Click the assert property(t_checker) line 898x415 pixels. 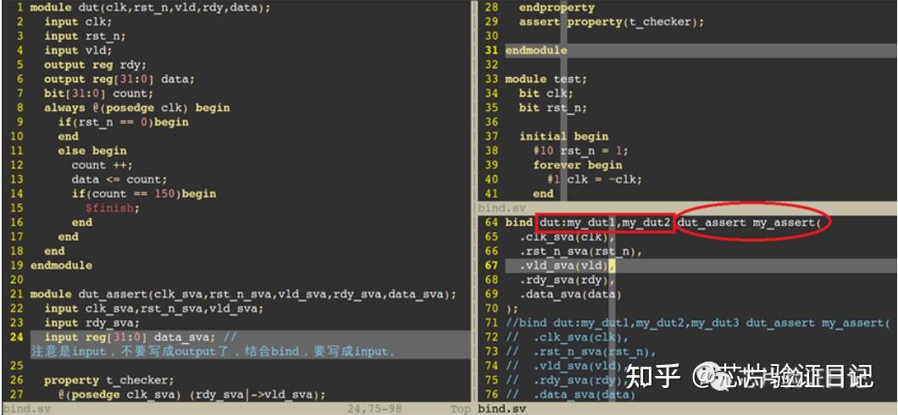click(x=611, y=22)
